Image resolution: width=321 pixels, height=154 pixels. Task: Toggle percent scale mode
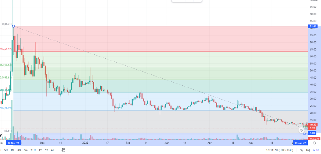(302, 150)
